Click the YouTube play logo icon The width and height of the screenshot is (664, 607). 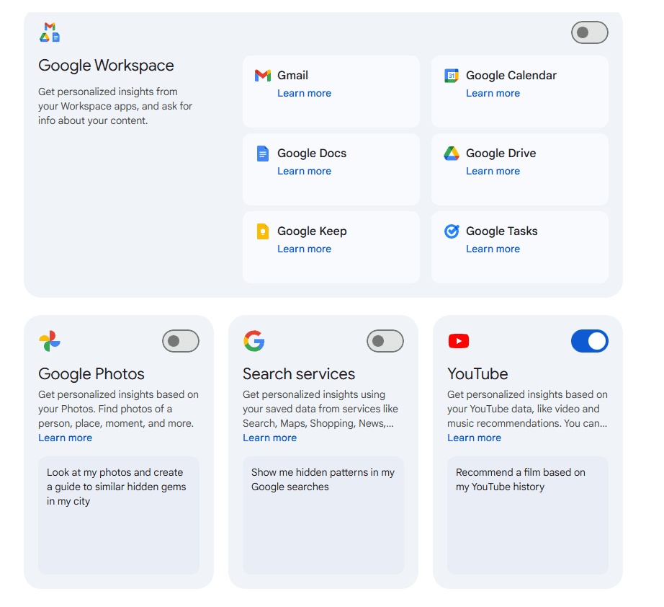459,341
